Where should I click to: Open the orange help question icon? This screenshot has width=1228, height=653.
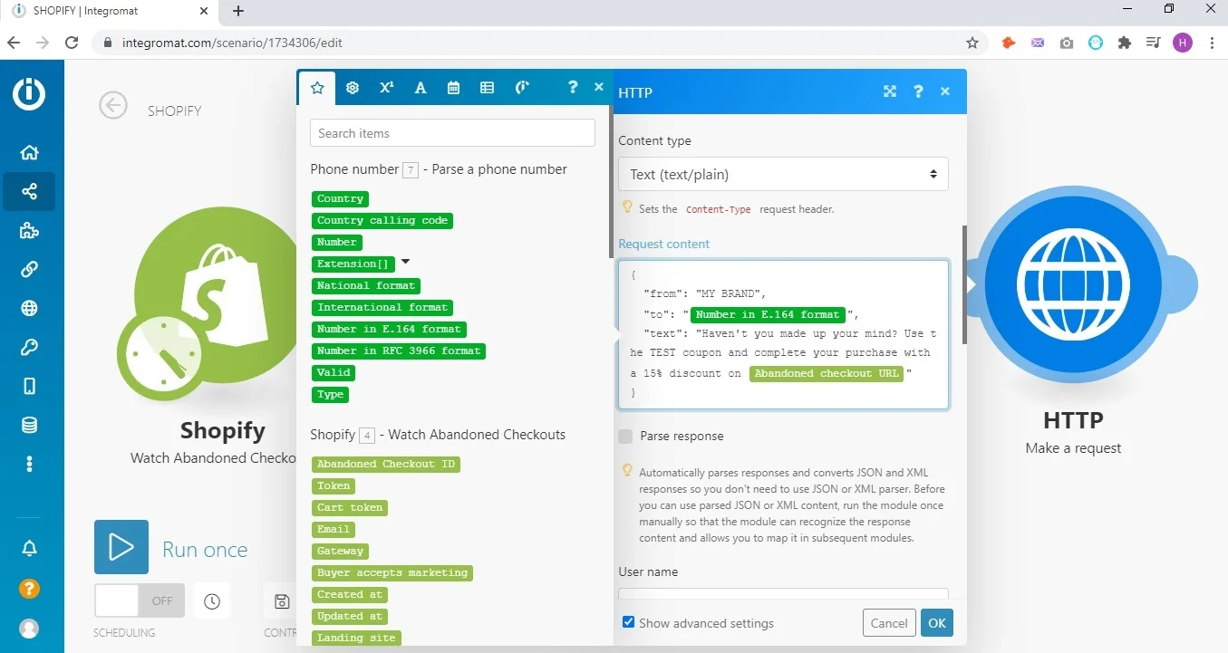tap(30, 589)
